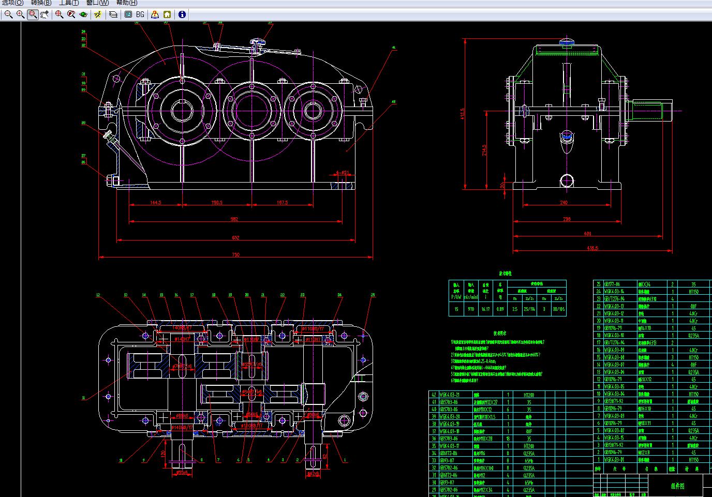
Task: Click the blue window layout icon
Action: 128,14
